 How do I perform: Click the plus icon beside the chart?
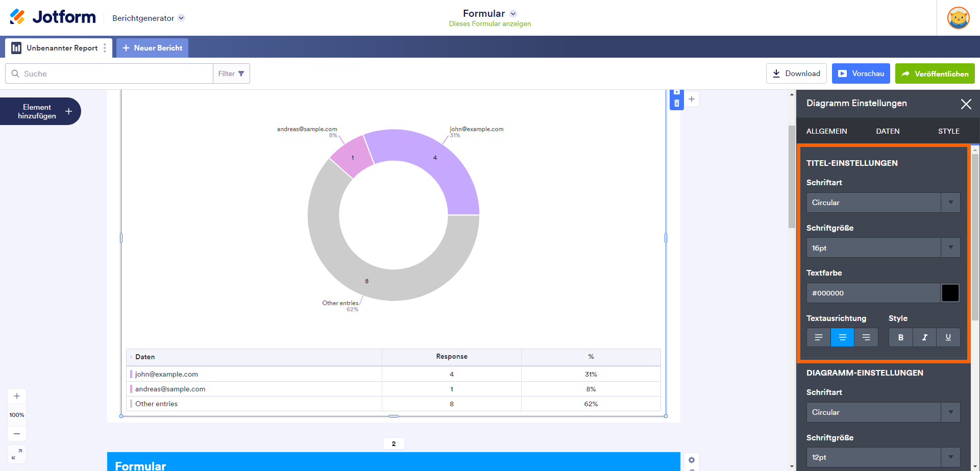692,99
